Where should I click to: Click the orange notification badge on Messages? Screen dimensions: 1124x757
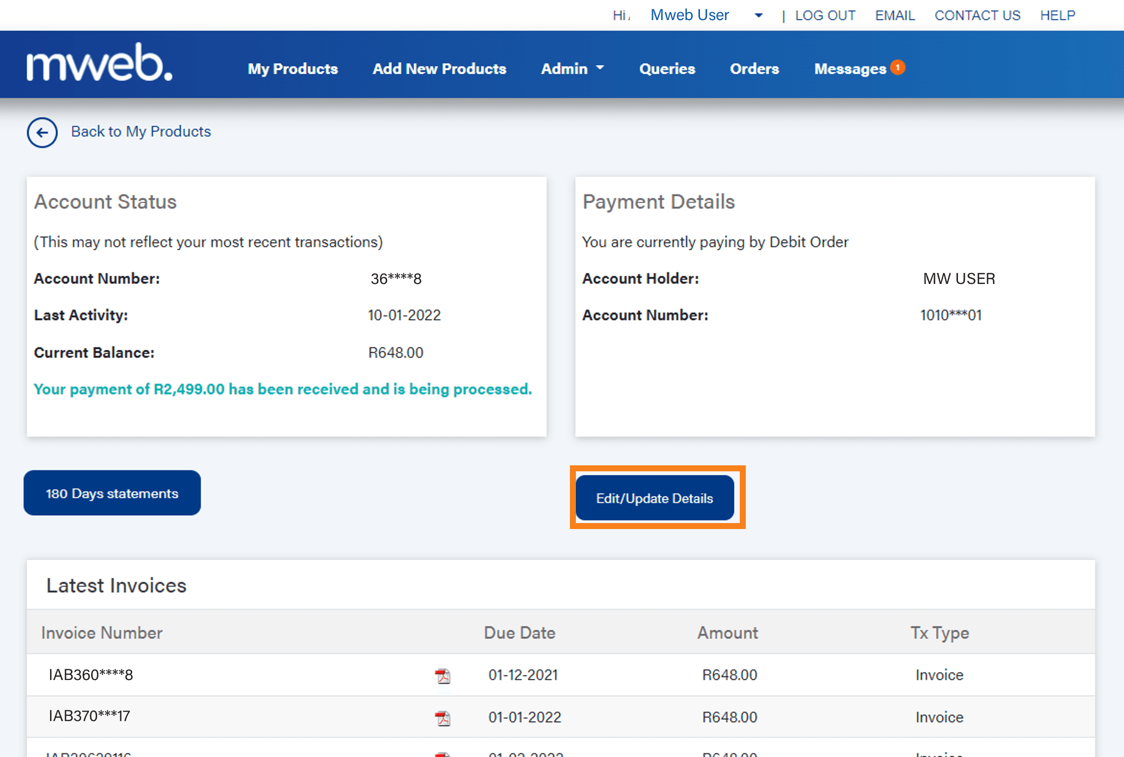click(899, 67)
